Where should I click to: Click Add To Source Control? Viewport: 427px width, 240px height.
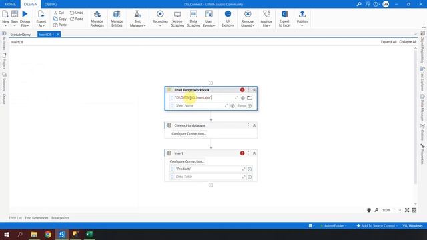coord(376,226)
